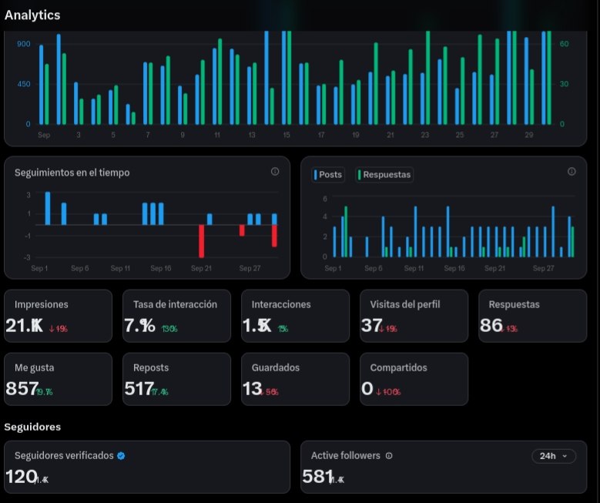Toggle the Posts series legend chip

pyautogui.click(x=328, y=175)
